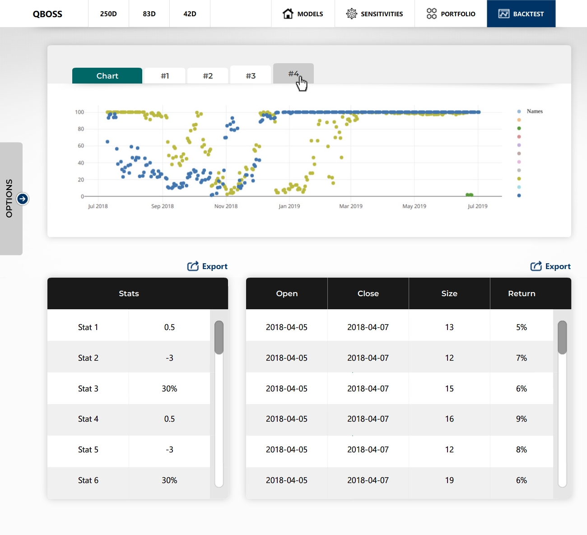Click export icon above trades table
Screen dimensions: 587x535
[536, 266]
